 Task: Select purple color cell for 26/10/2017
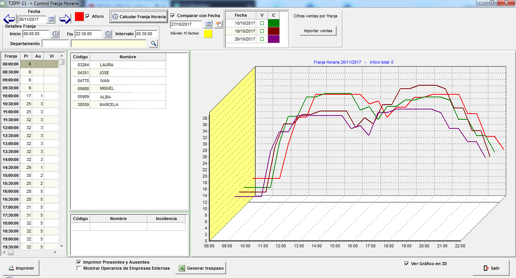(273, 39)
